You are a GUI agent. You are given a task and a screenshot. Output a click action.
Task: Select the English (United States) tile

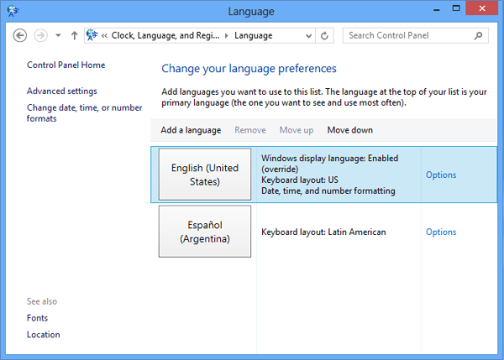click(x=205, y=175)
